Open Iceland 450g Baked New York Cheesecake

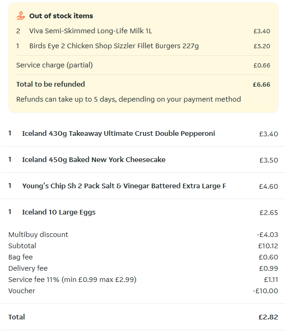93,160
